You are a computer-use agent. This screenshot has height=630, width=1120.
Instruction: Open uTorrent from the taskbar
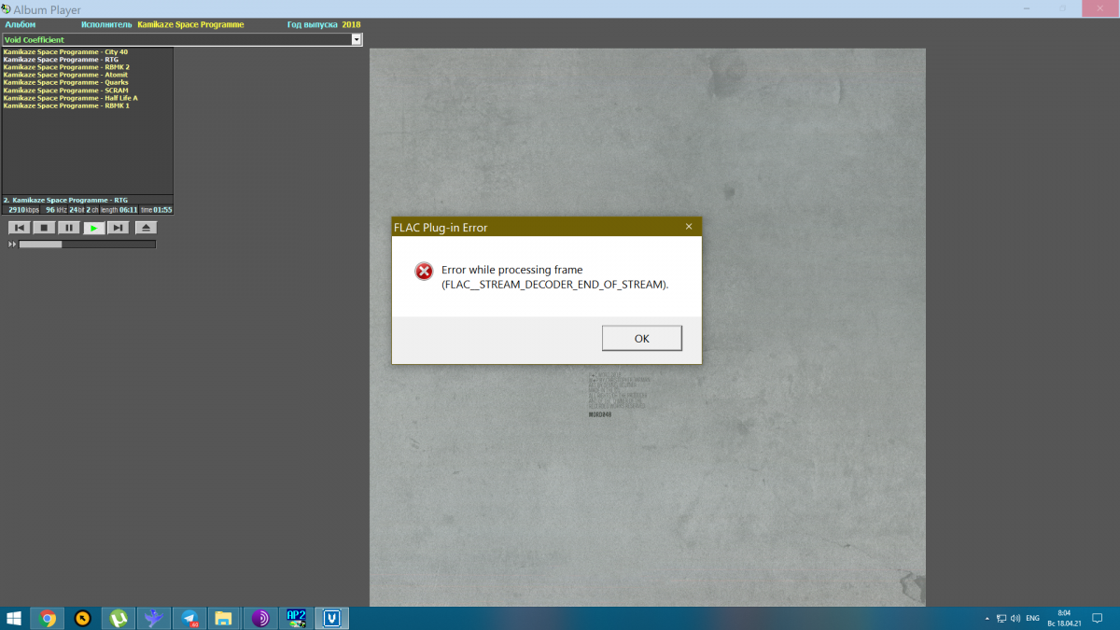click(119, 618)
